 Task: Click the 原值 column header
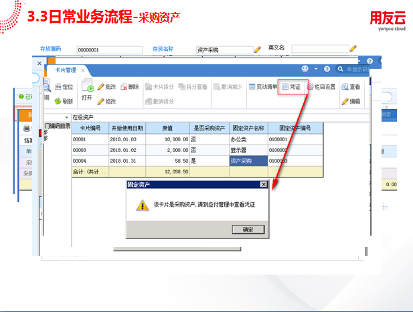click(167, 129)
